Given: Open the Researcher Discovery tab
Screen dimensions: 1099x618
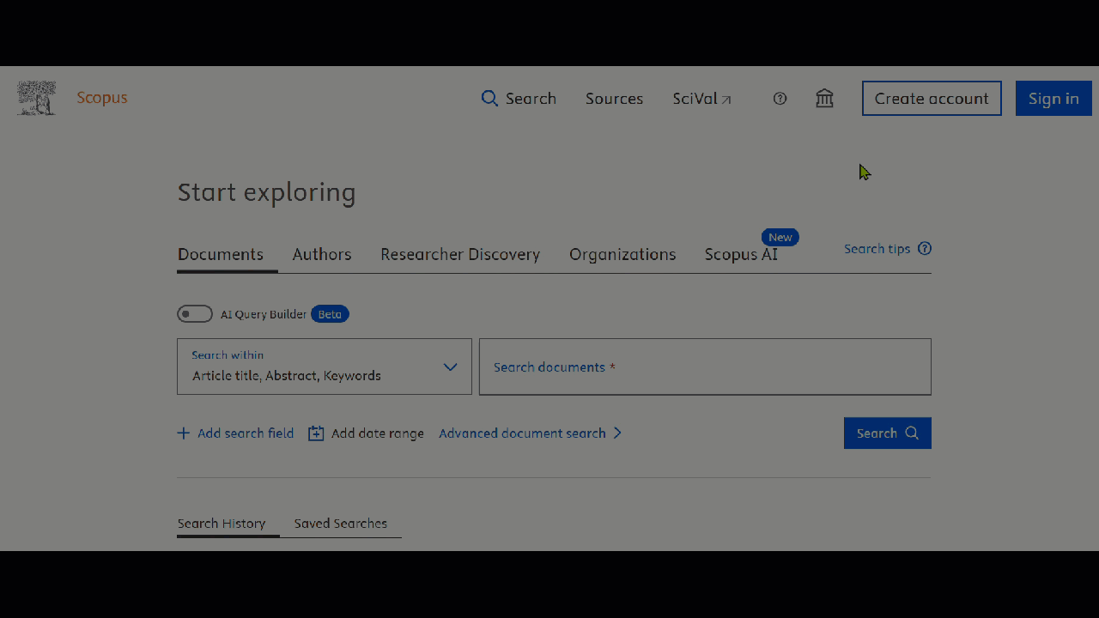Looking at the screenshot, I should pos(460,255).
